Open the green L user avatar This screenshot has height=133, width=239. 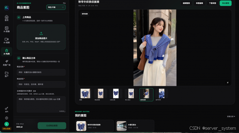[x=7, y=124]
